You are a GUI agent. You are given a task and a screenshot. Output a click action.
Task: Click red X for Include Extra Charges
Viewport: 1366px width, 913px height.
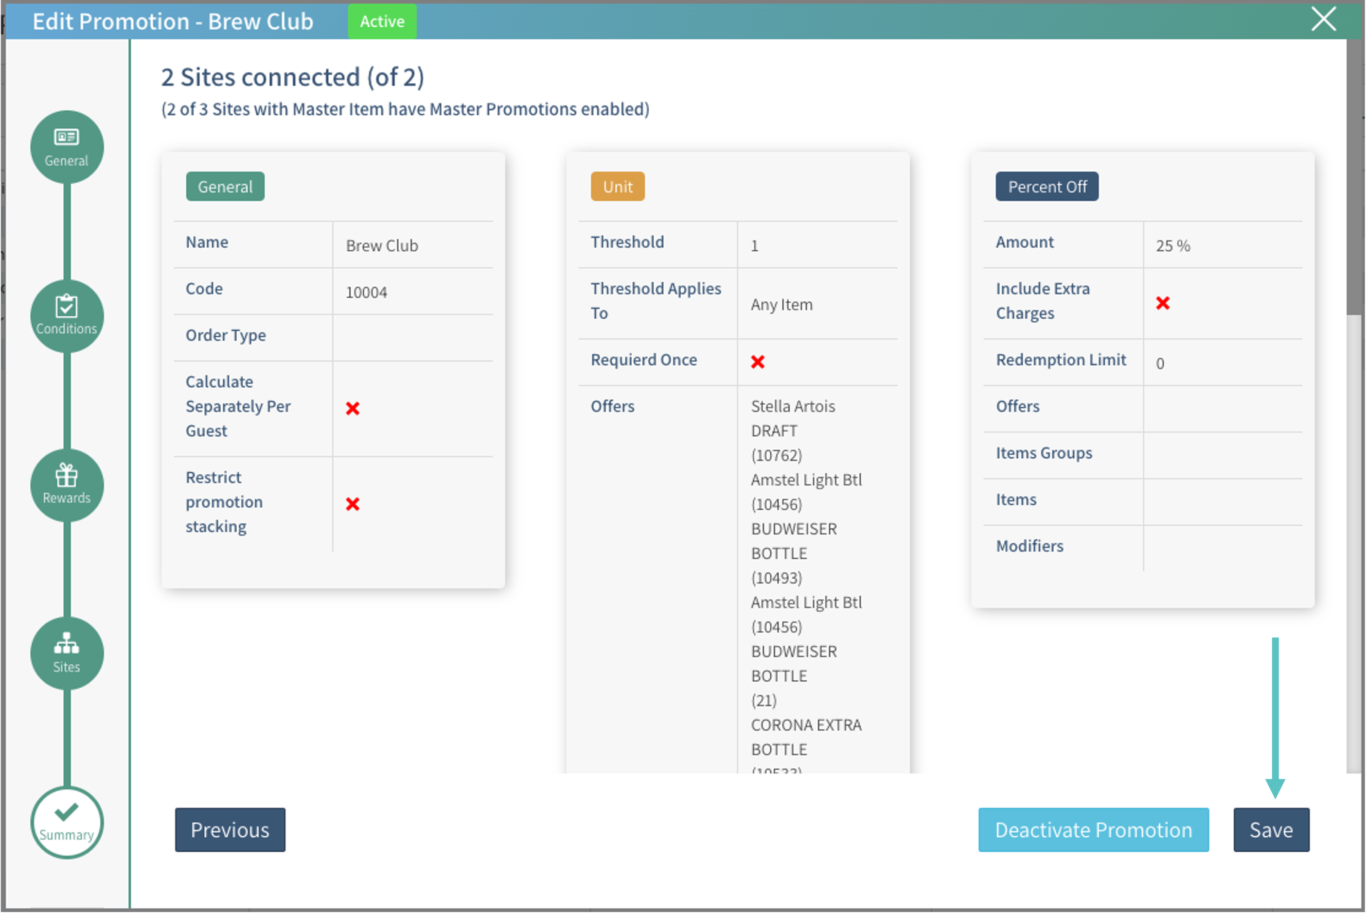1163,303
